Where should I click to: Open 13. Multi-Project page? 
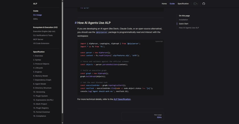[x=40, y=104]
